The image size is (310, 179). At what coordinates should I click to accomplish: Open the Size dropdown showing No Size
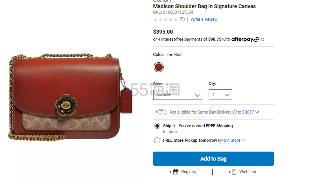[178, 95]
